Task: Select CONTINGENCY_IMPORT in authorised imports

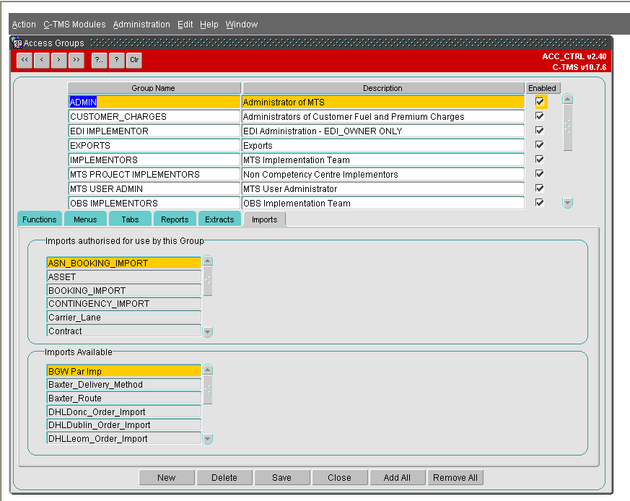Action: click(123, 304)
